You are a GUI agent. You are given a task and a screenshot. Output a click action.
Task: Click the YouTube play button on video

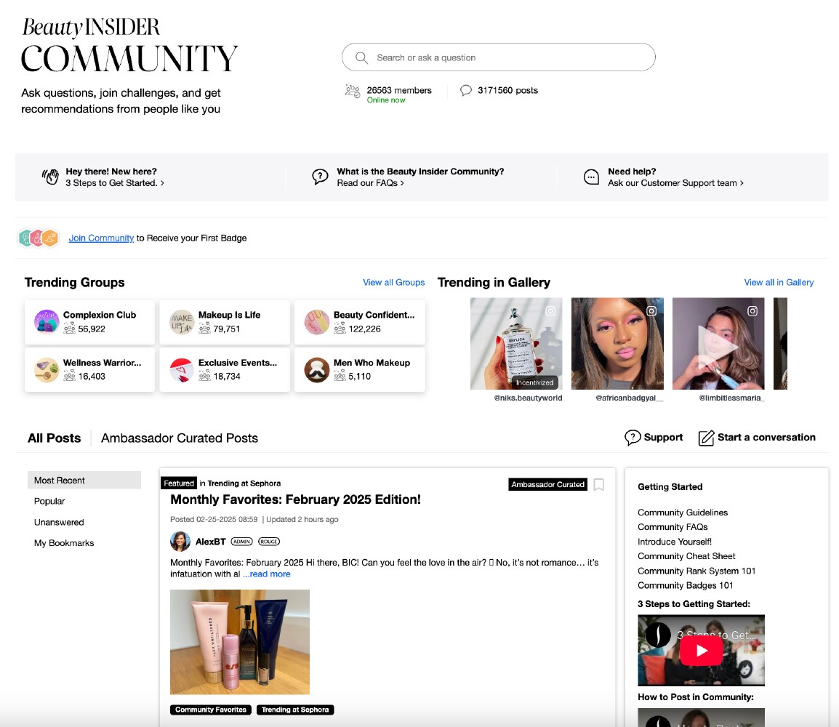(x=701, y=651)
